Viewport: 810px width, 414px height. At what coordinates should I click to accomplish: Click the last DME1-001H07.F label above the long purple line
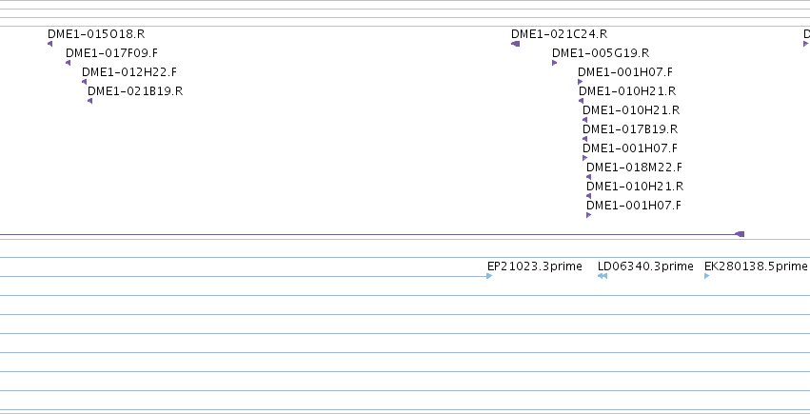[x=634, y=206]
